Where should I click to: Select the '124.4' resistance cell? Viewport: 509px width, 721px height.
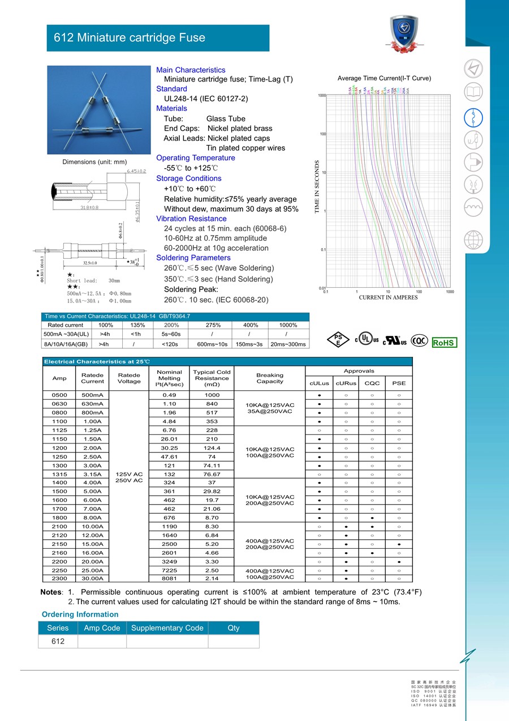[212, 448]
